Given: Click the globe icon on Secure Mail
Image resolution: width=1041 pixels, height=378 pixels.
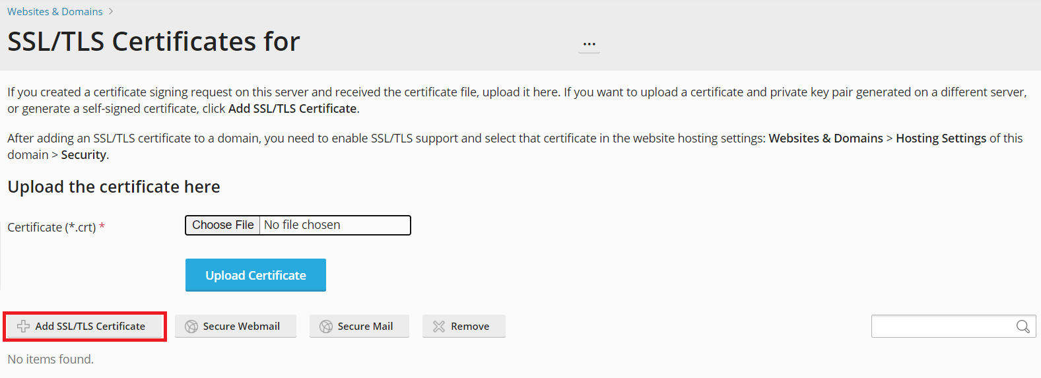Looking at the screenshot, I should point(326,327).
